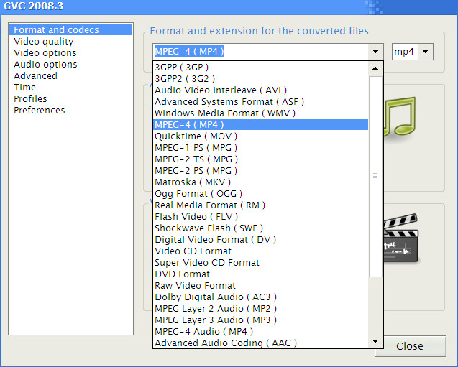
Task: Select Real Media Format ( RM )
Action: coord(260,205)
